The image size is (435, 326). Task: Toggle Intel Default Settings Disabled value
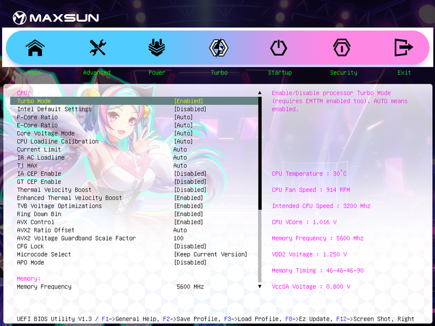coord(191,109)
